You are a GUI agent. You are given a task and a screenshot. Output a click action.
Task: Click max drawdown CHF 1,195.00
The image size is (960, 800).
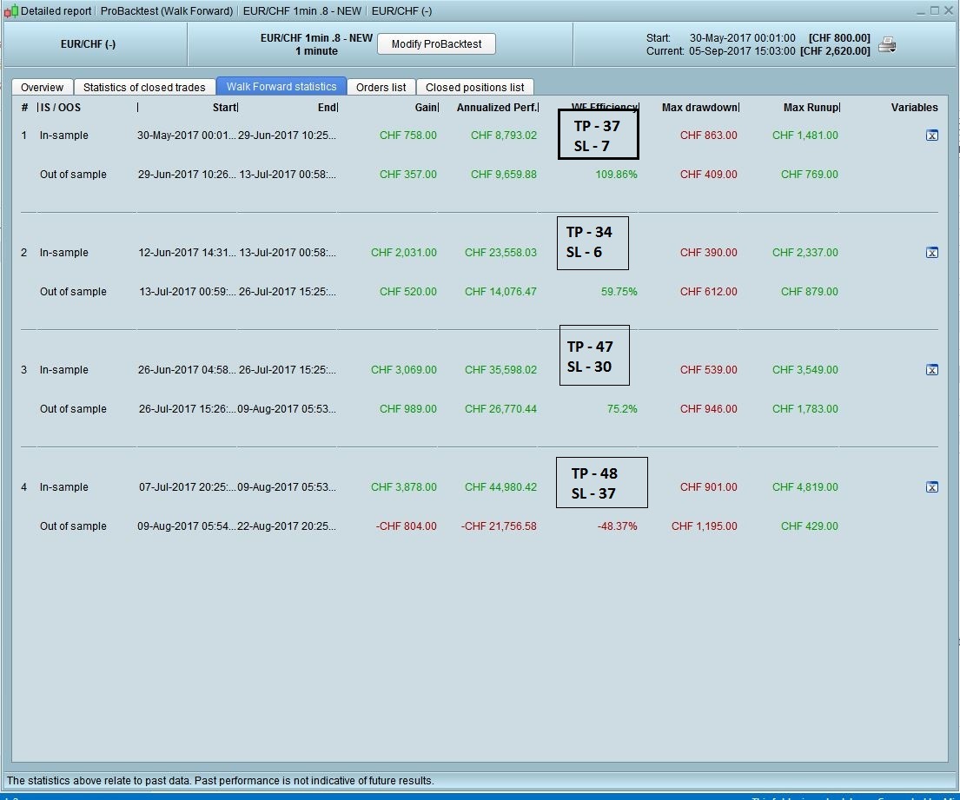(x=704, y=526)
